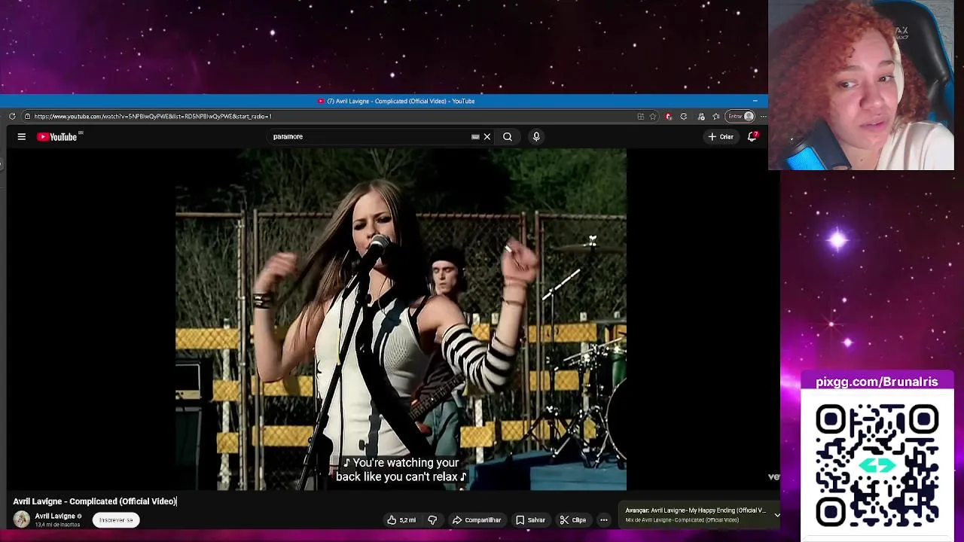Share the video via 'Compartilhar'

click(477, 520)
